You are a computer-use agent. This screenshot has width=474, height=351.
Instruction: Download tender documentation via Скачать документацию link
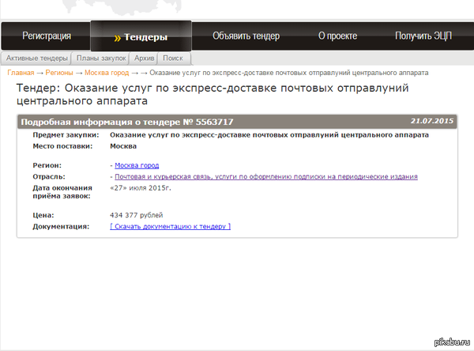pos(170,226)
